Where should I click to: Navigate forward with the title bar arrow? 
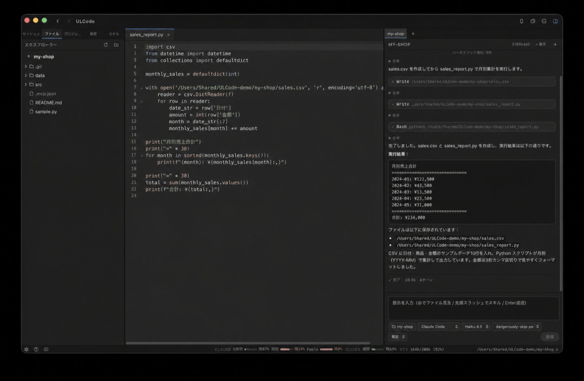coord(68,21)
